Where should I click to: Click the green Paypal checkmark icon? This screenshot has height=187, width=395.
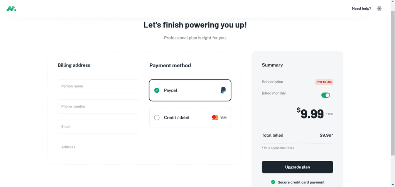(157, 90)
